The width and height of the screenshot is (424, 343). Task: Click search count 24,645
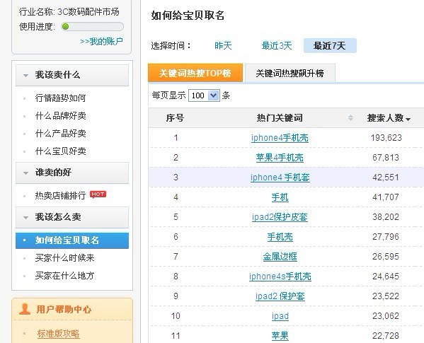coord(386,277)
